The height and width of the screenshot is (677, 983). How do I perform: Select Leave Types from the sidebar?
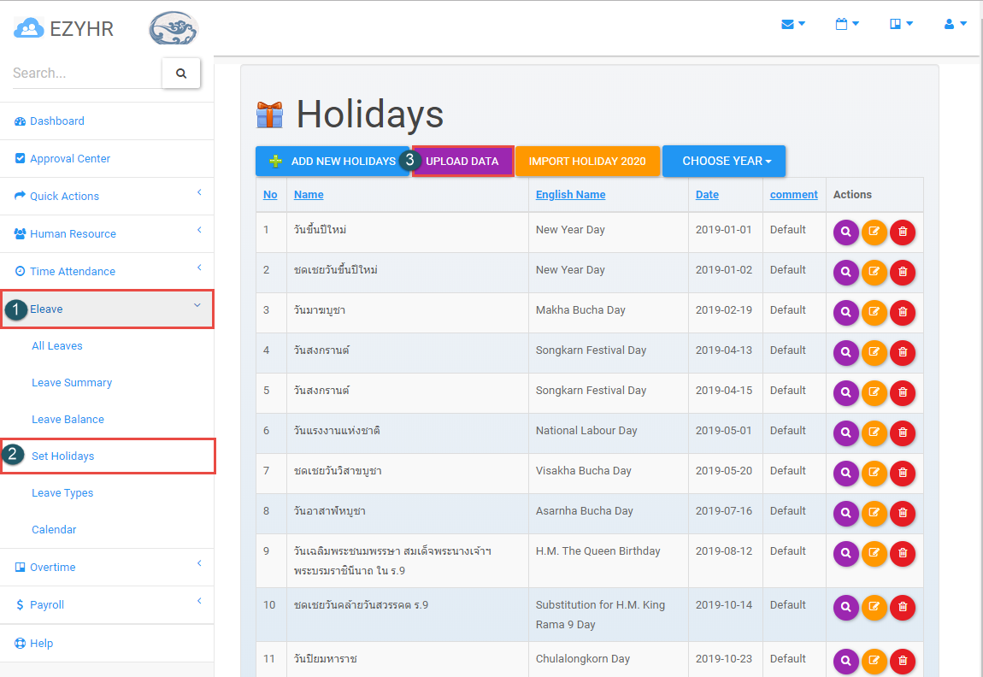pos(61,492)
